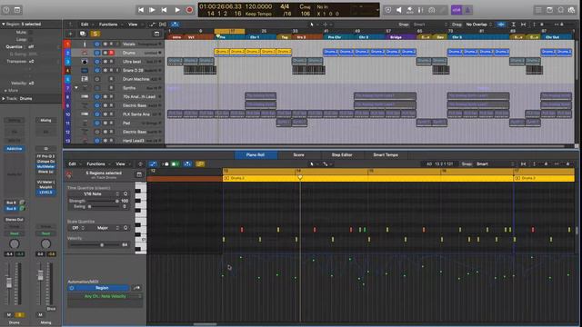582x327 pixels.
Task: Click the Addictive instrument slot on channel strip
Action: [x=15, y=149]
